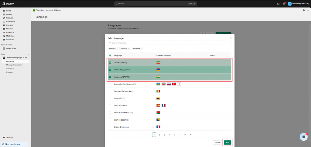Screen dimensions: 311x147
Task: Expand the Apps section chevron
Action: 28,54
